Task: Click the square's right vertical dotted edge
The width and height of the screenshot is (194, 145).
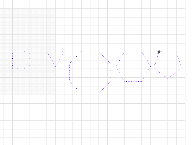Action: pos(30,60)
